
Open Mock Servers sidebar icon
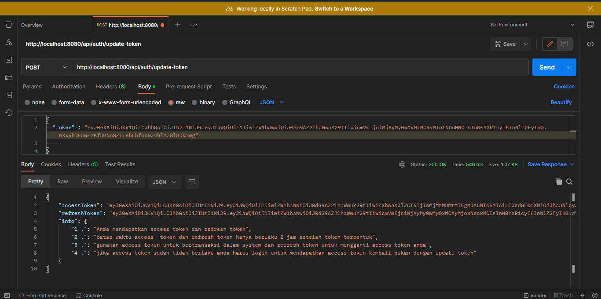pyautogui.click(x=9, y=77)
